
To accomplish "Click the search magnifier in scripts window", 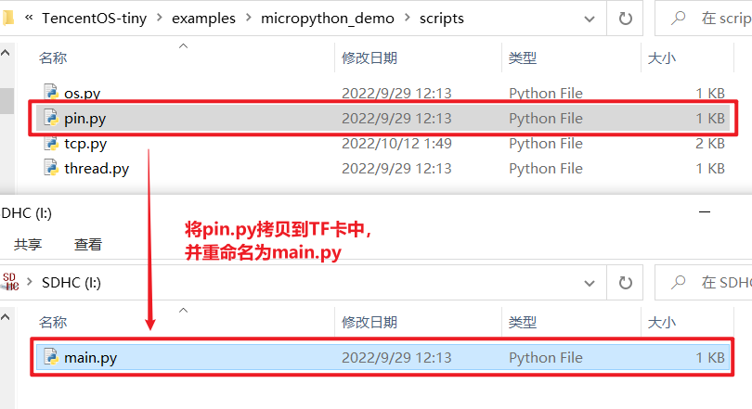I will point(678,19).
